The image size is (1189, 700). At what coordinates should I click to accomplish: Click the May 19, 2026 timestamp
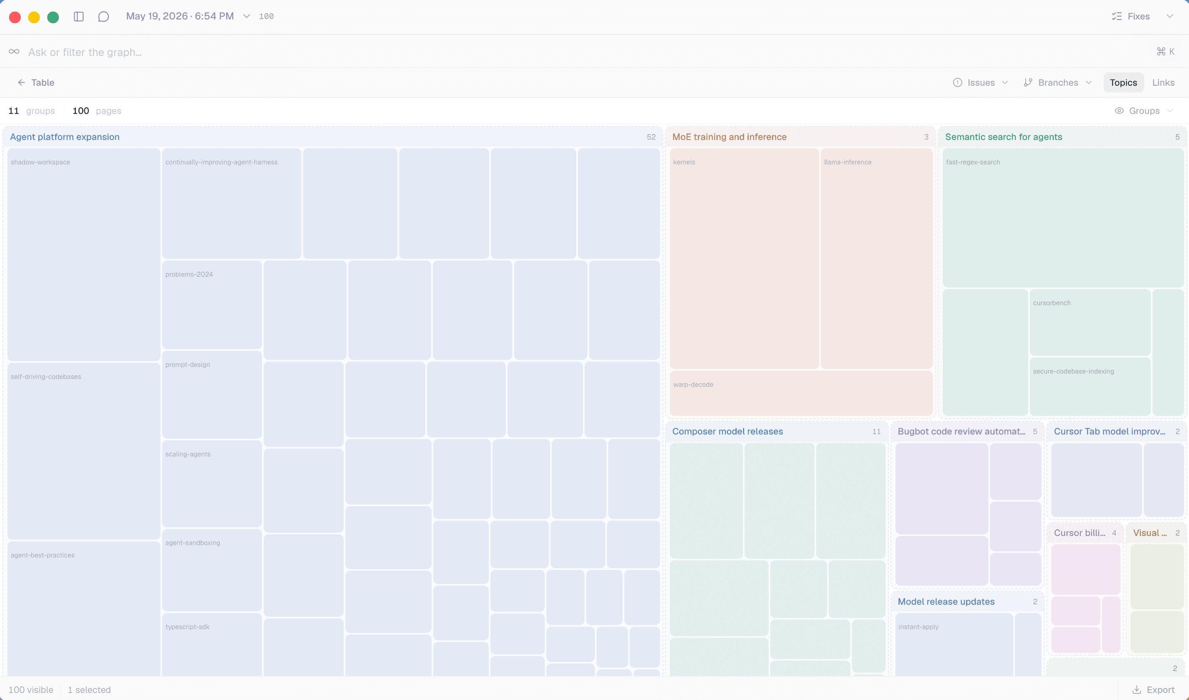coord(180,17)
